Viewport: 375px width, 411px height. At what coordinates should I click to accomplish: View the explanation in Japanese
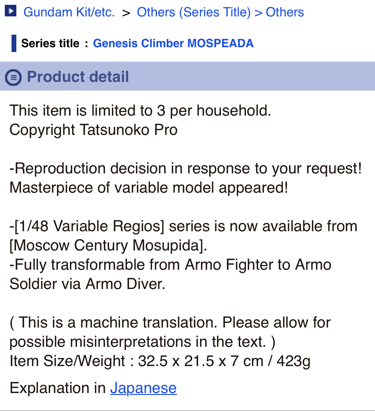(x=143, y=388)
